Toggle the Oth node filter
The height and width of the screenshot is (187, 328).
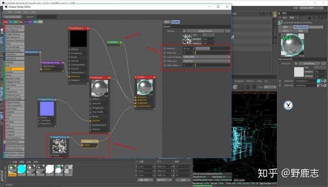(26, 22)
